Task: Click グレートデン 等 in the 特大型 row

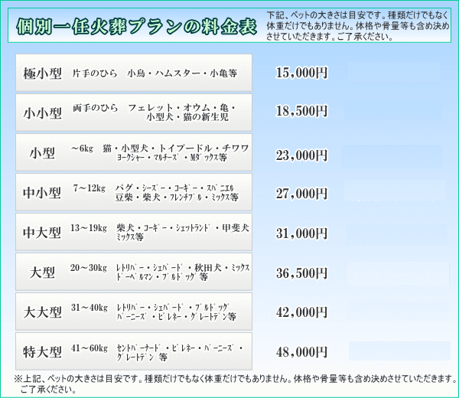Action: (142, 357)
